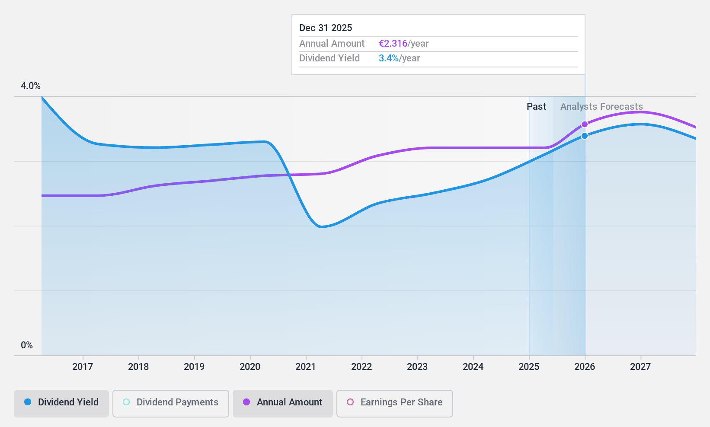Click the €2.316/year annual amount value
Screen dimensions: 710x427
(x=404, y=44)
